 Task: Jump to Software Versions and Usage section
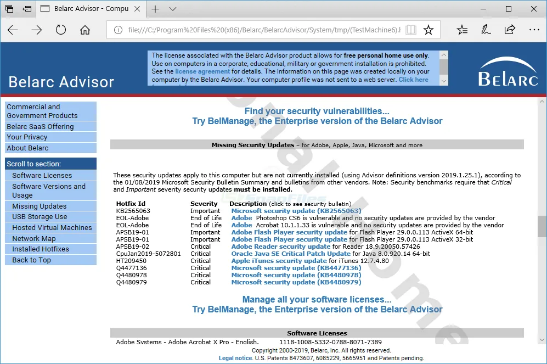(50, 191)
